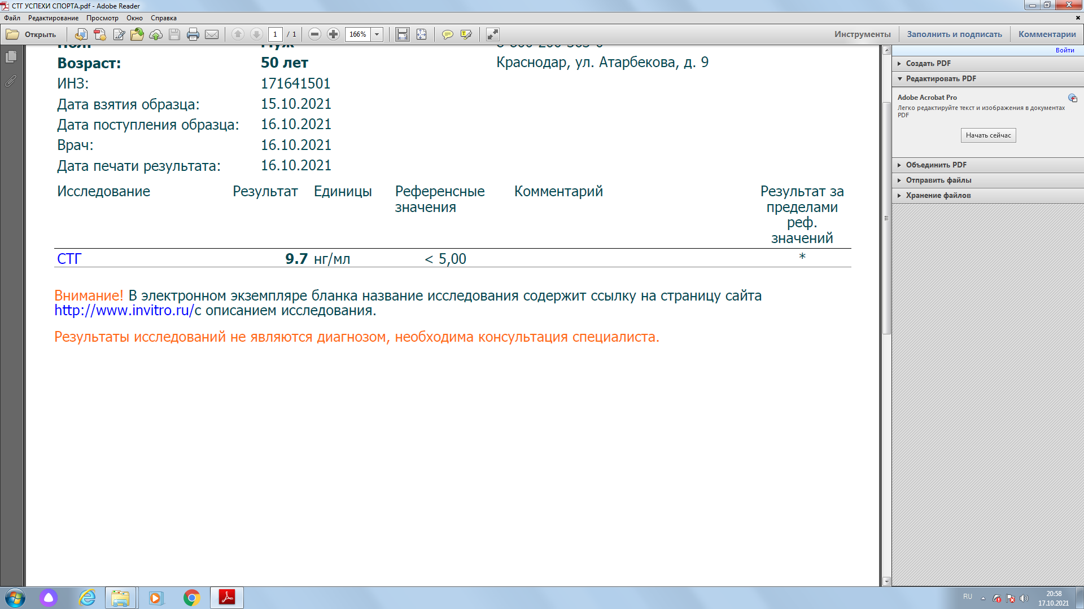
Task: Expand the Объединить PDF section
Action: point(936,165)
